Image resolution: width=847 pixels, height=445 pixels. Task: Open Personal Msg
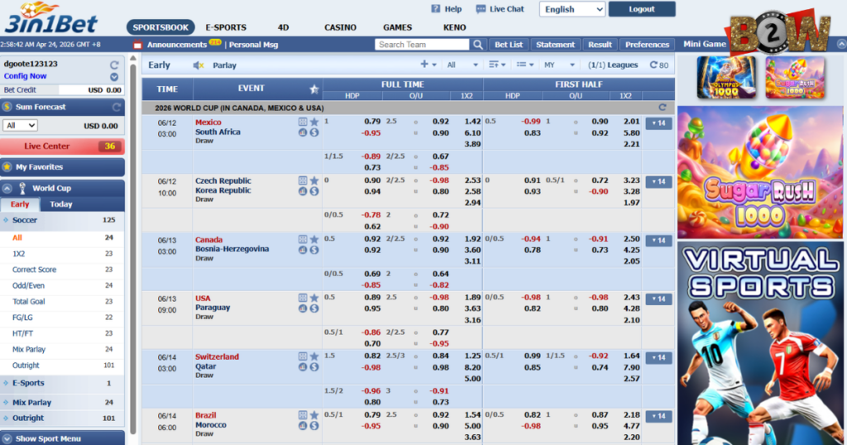click(x=253, y=45)
